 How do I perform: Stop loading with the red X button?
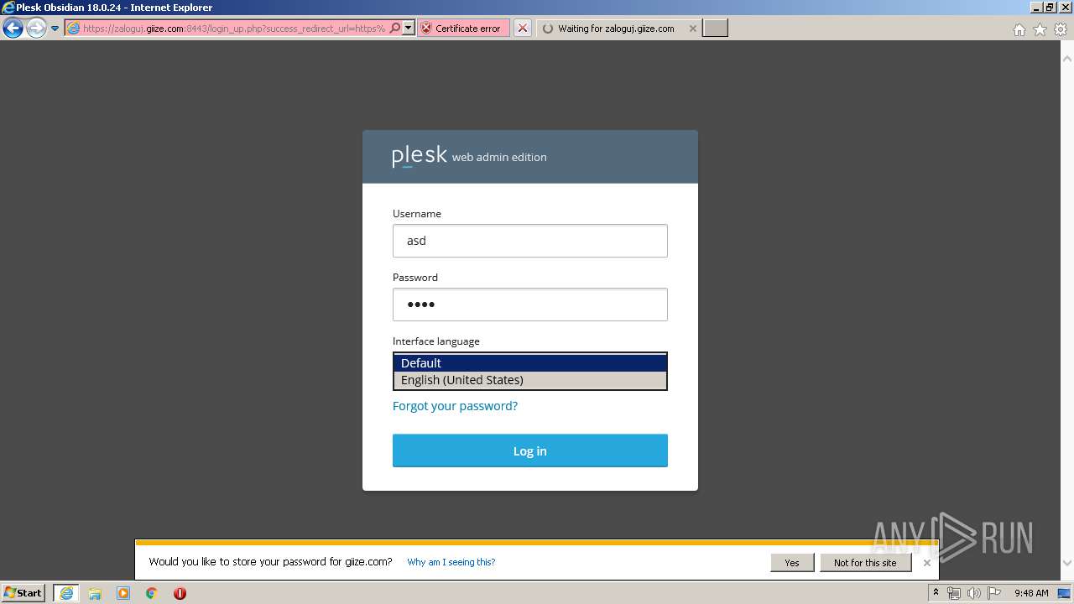click(x=523, y=29)
